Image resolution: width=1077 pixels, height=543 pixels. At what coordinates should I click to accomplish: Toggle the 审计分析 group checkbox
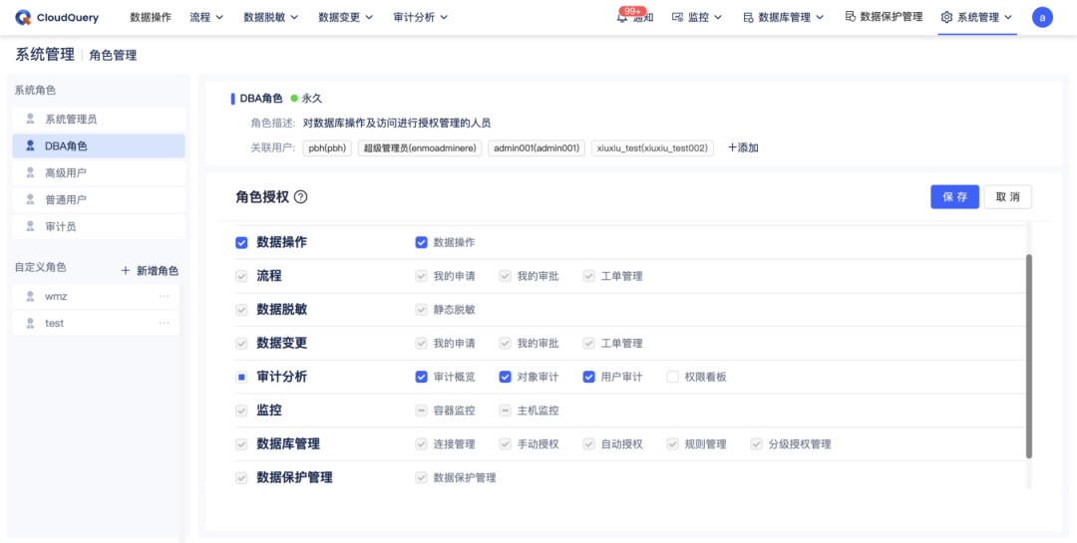click(241, 377)
